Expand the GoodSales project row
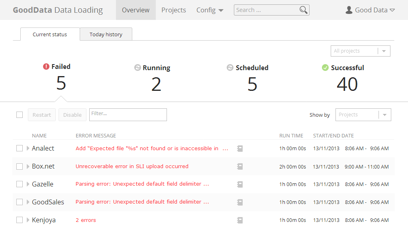 click(x=28, y=202)
